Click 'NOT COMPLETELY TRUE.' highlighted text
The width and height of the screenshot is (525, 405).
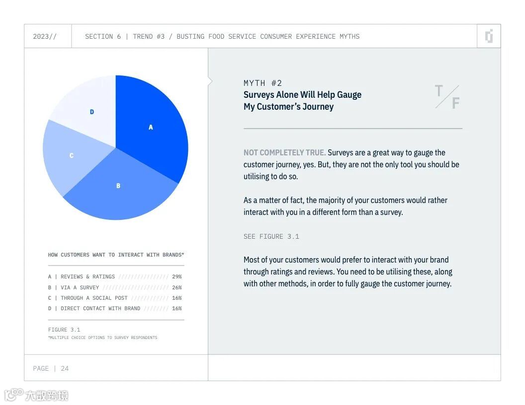284,152
